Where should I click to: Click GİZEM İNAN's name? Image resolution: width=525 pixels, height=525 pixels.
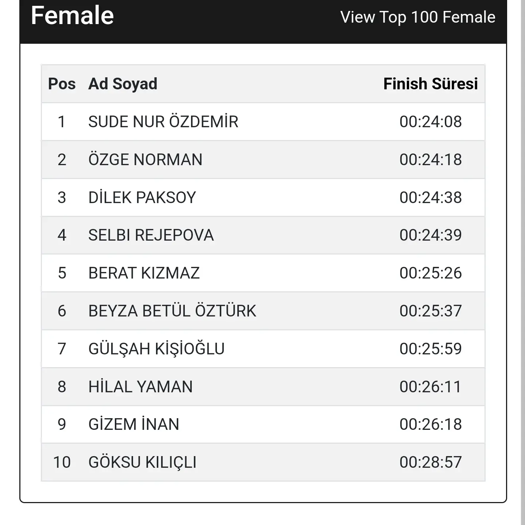click(134, 424)
